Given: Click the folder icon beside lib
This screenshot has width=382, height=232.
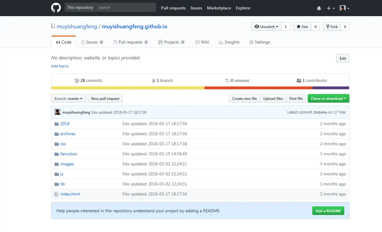Looking at the screenshot, I should 56,184.
